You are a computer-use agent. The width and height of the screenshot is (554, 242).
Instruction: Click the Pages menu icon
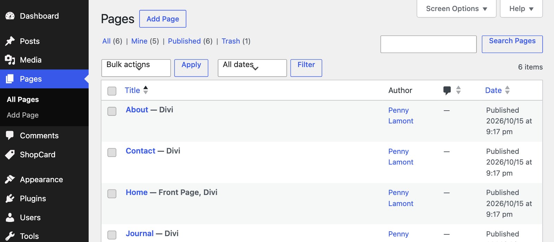[x=10, y=79]
